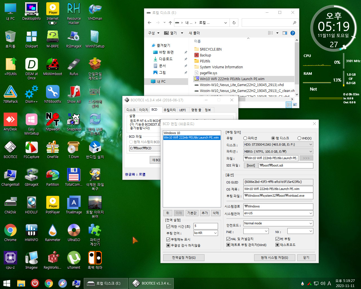Image resolution: width=361 pixels, height=289 pixels.
Task: Launch NT6Bootfix from the desktop
Action: click(x=53, y=95)
